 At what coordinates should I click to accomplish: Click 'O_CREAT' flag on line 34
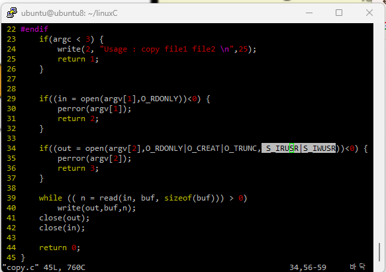coord(203,148)
